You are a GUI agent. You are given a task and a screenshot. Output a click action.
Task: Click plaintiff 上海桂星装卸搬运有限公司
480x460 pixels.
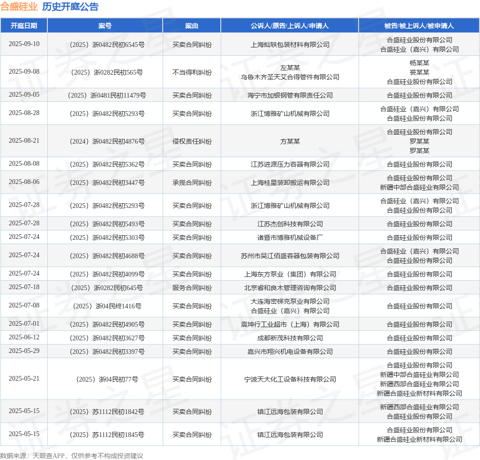click(x=290, y=183)
